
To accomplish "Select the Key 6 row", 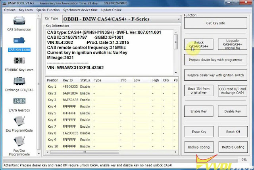I will click(112, 120).
